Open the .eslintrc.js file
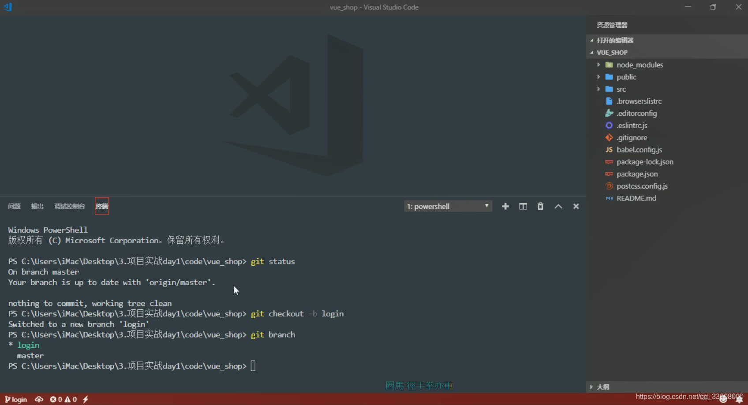The width and height of the screenshot is (748, 405). [x=632, y=126]
